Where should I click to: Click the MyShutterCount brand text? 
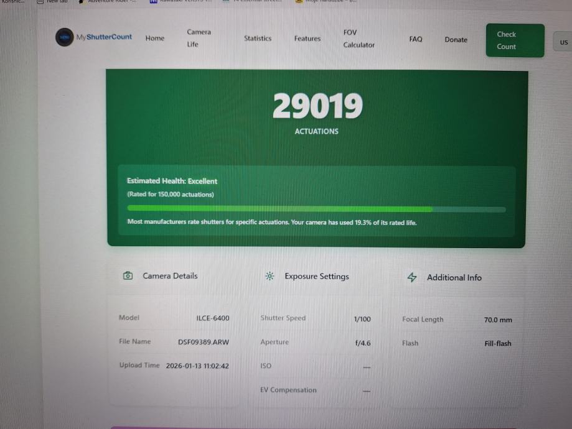(x=104, y=37)
